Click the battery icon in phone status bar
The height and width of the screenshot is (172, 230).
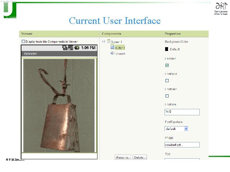click(x=77, y=48)
